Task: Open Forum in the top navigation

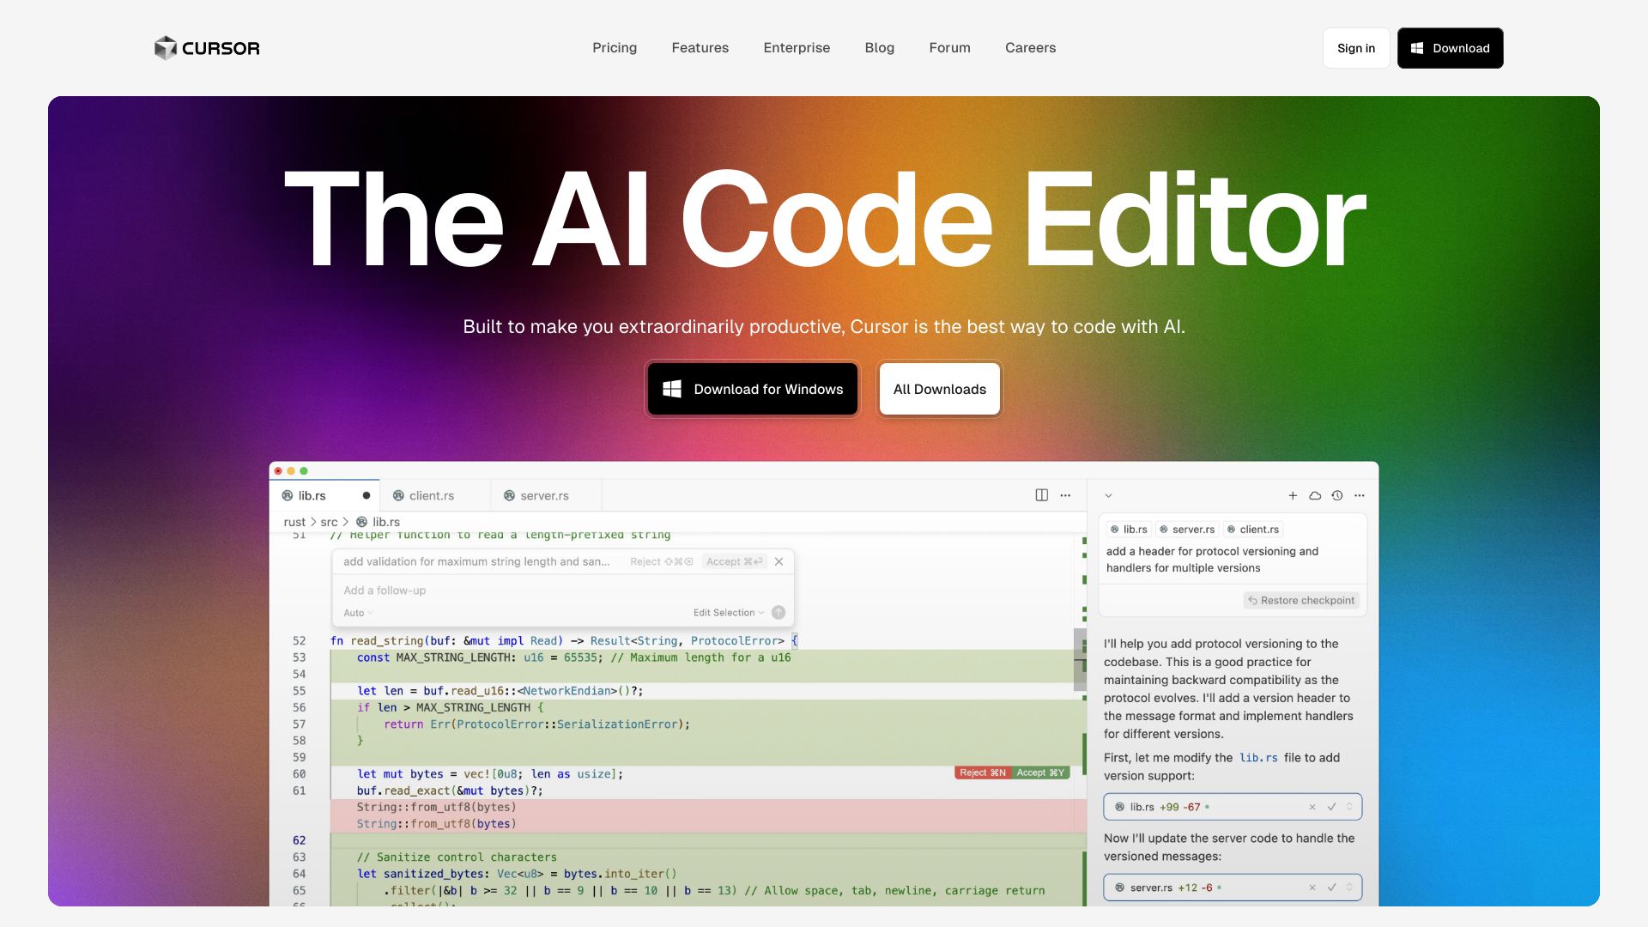Action: pos(950,48)
